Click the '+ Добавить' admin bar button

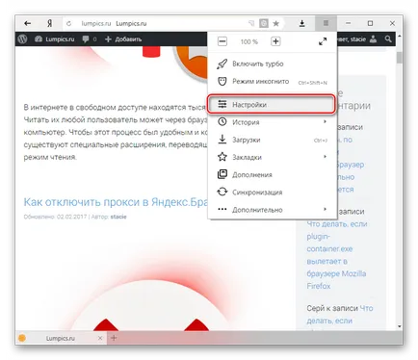tap(123, 39)
